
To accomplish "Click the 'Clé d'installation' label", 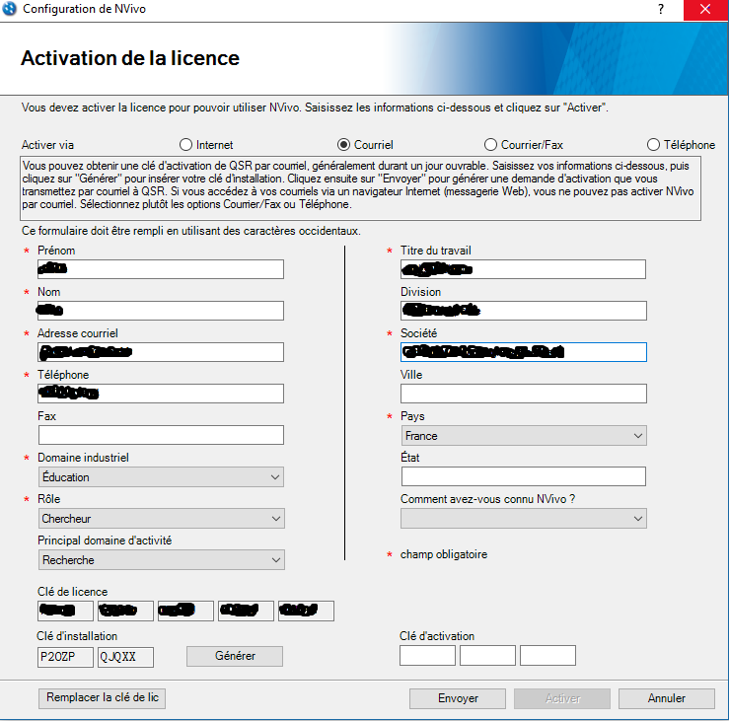I will 77,636.
